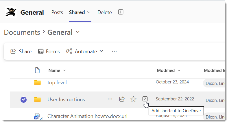This screenshot has height=124, width=229.
Task: Navigate to Documents breadcrumb link
Action: [x=22, y=32]
